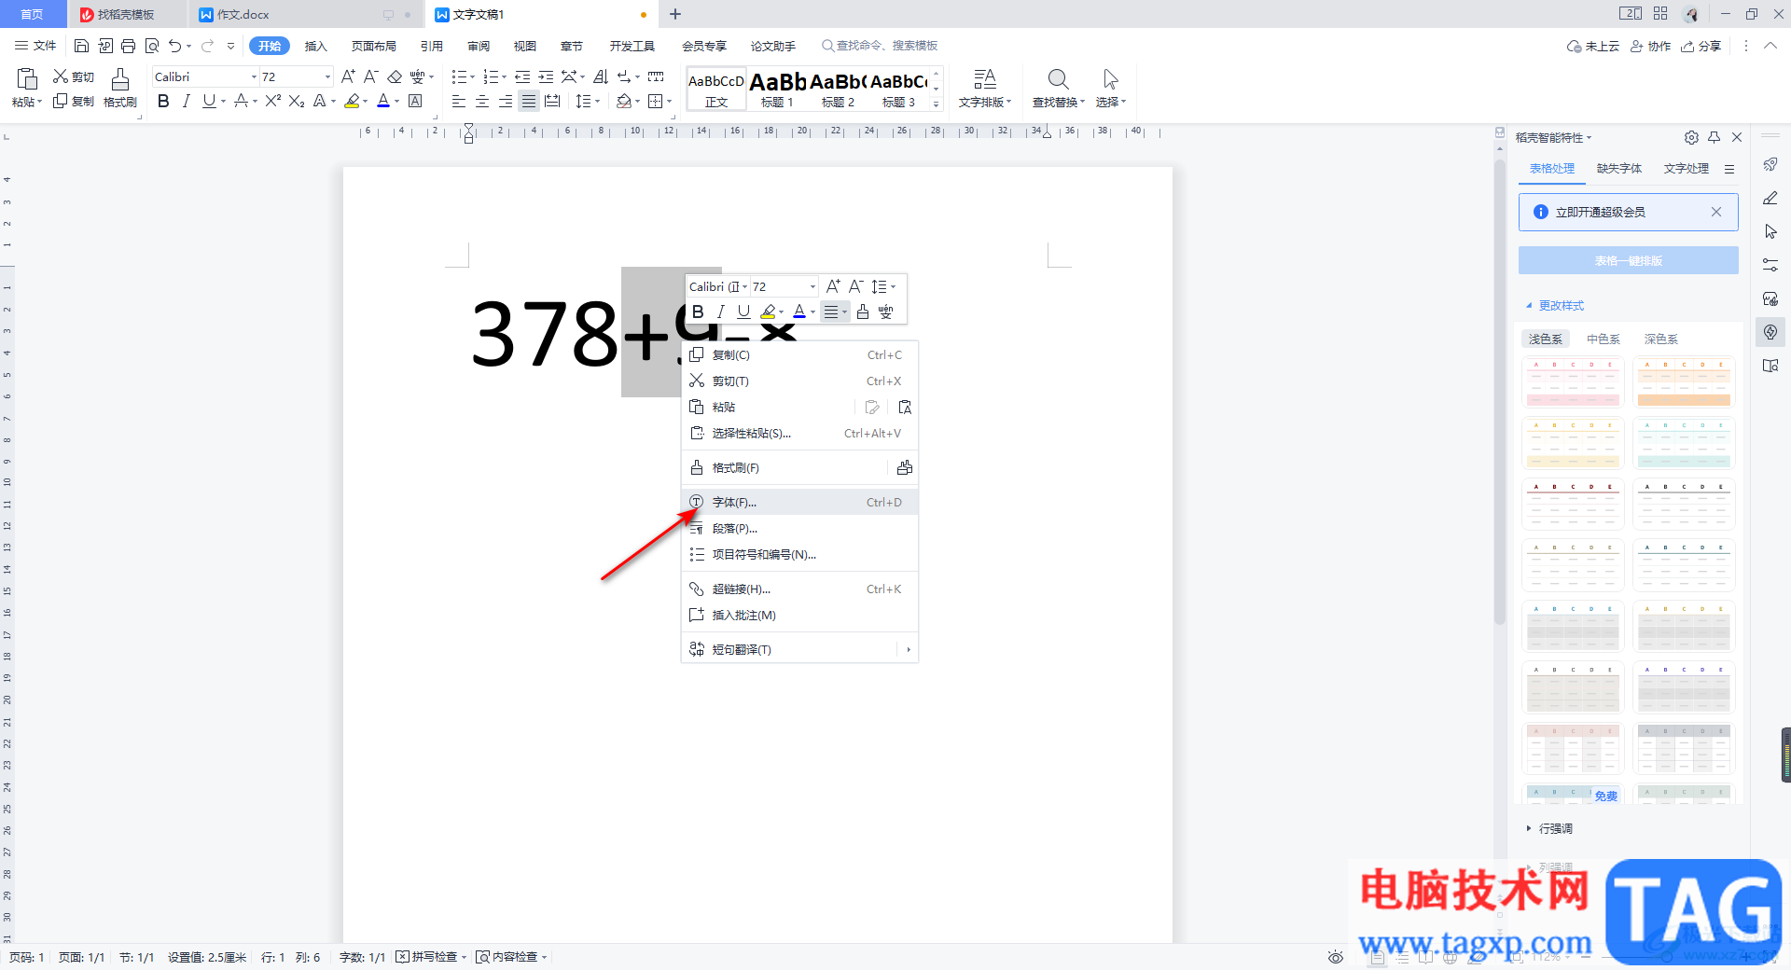Apply Superscript from the ribbon
The height and width of the screenshot is (970, 1791).
click(x=272, y=101)
